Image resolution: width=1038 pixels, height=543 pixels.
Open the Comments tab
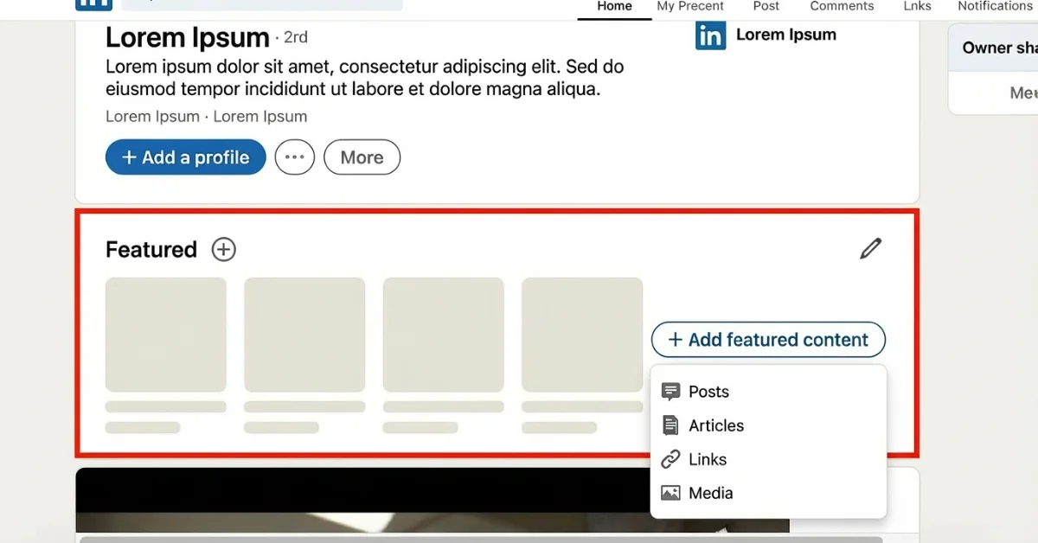click(x=842, y=7)
